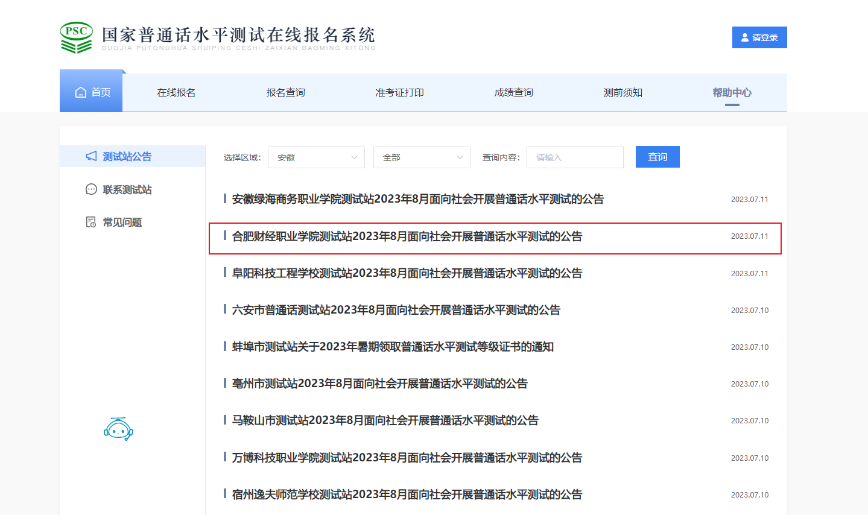The image size is (868, 515).
Task: Click the megaphone icon beside 测试站公告
Action: tap(91, 156)
